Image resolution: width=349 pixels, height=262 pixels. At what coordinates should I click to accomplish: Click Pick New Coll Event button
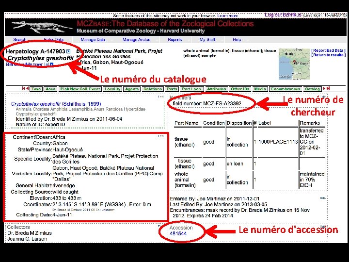[80, 89]
